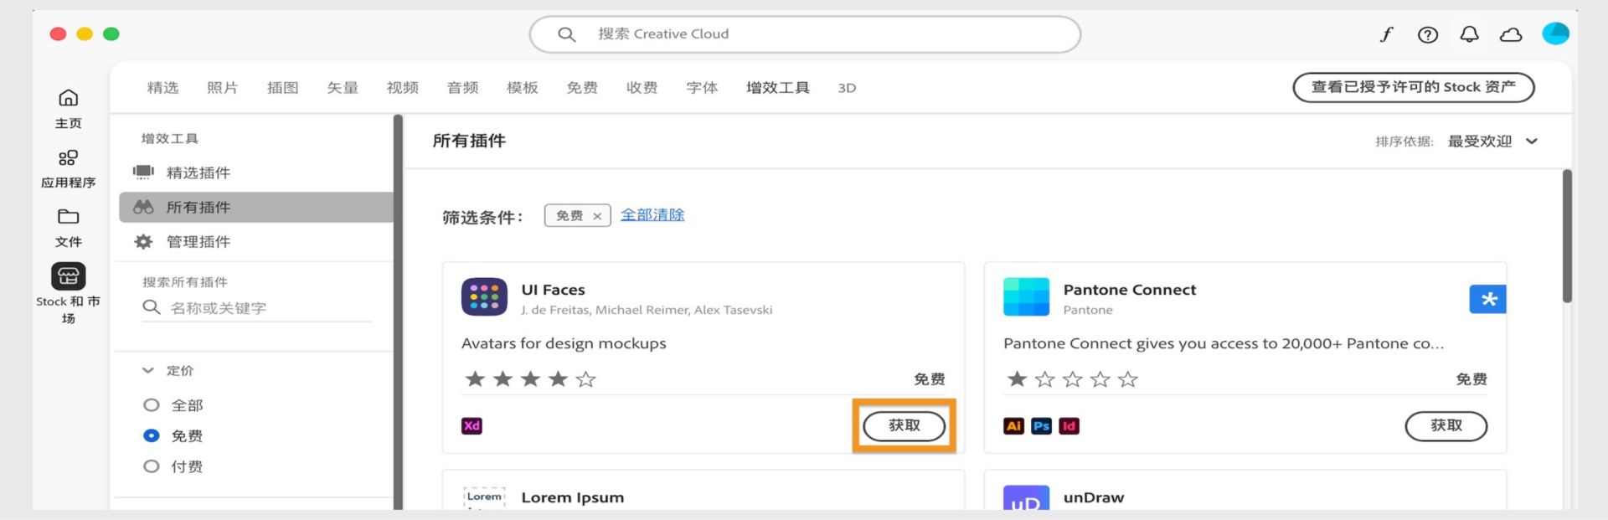
Task: Click the fonts f icon
Action: click(x=1386, y=34)
